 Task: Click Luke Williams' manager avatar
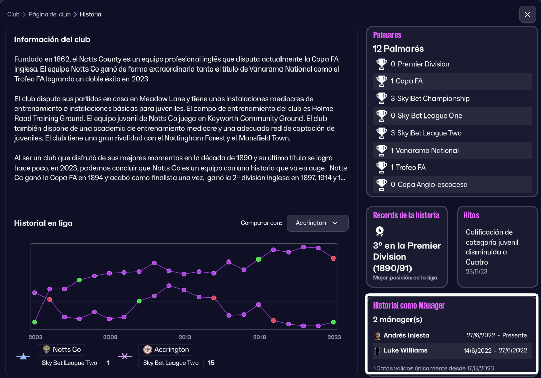[378, 351]
